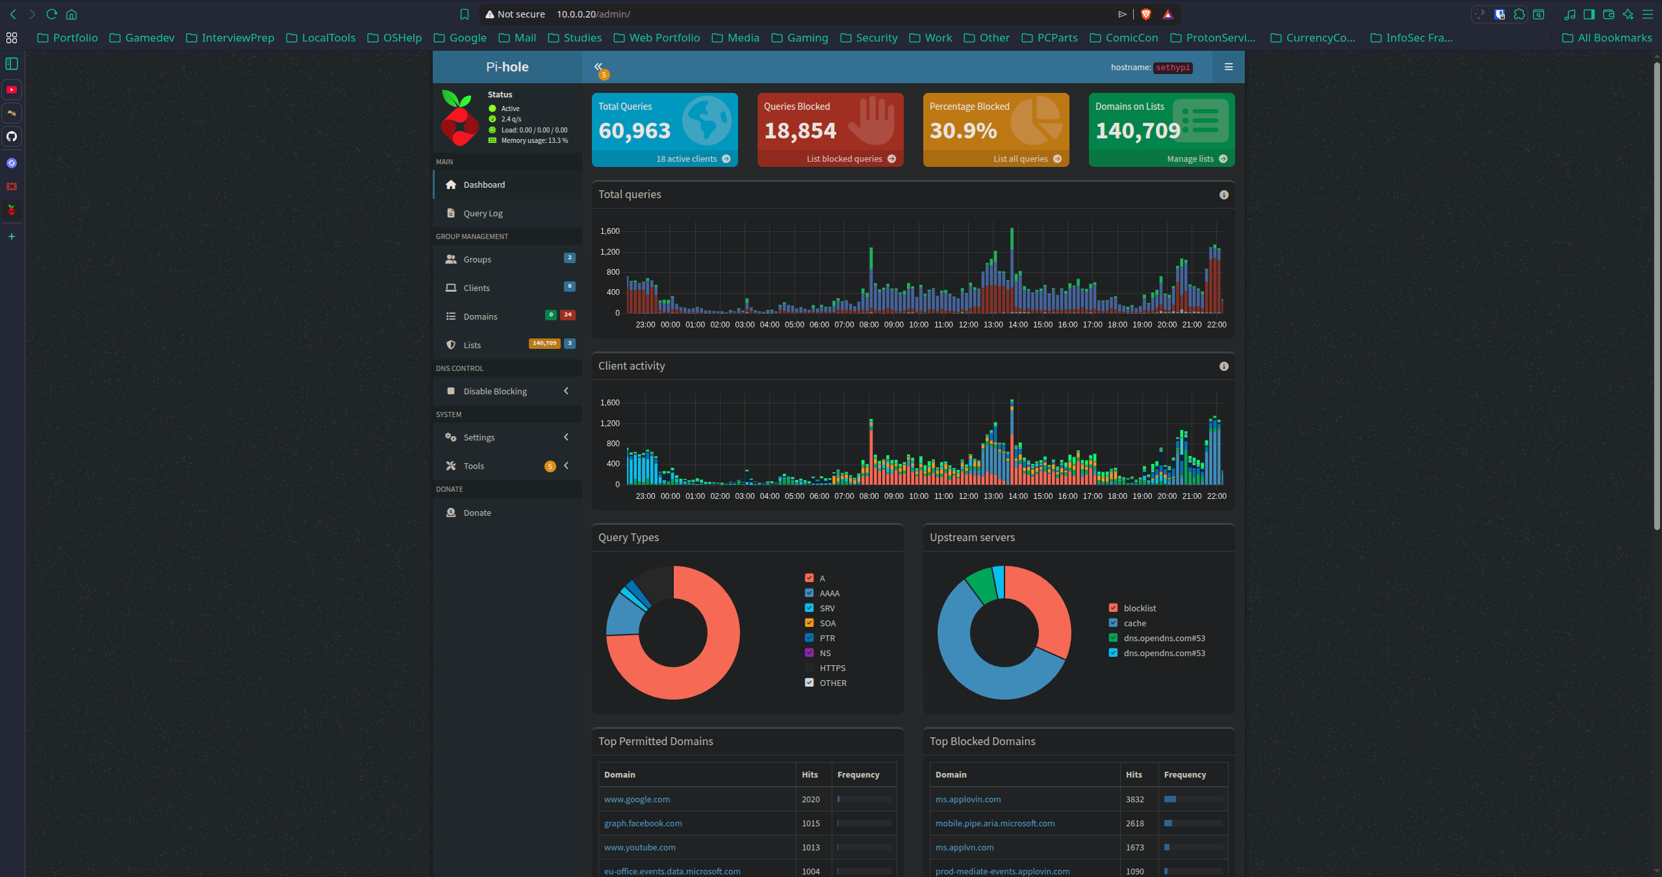Open YouTube from browser sidebar
Viewport: 1662px width, 877px height.
12,90
